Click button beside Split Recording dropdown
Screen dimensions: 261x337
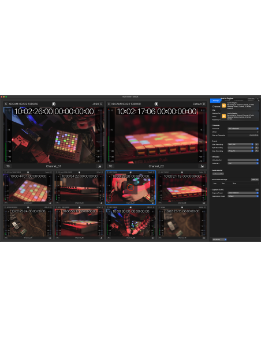coord(256,148)
